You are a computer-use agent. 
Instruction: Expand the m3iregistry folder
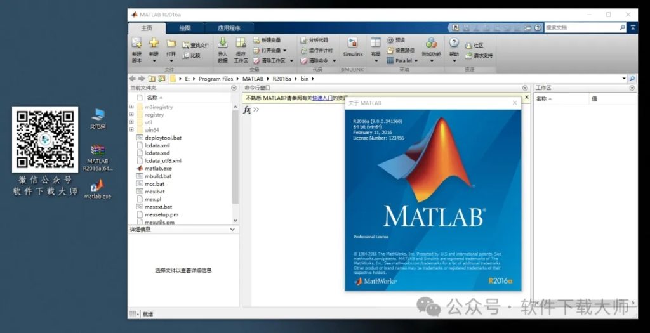(x=131, y=107)
